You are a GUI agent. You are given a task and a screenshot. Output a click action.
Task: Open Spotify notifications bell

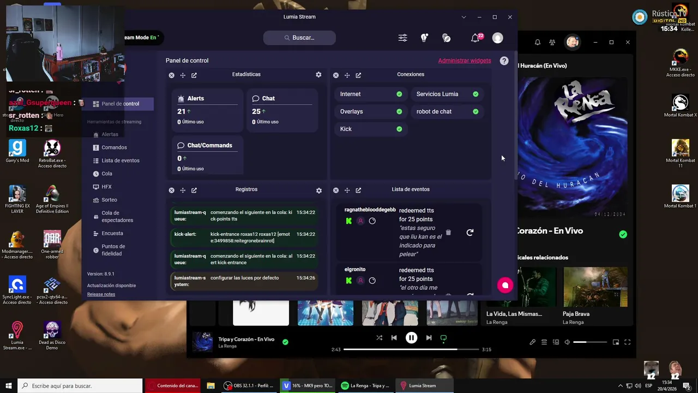pyautogui.click(x=538, y=42)
